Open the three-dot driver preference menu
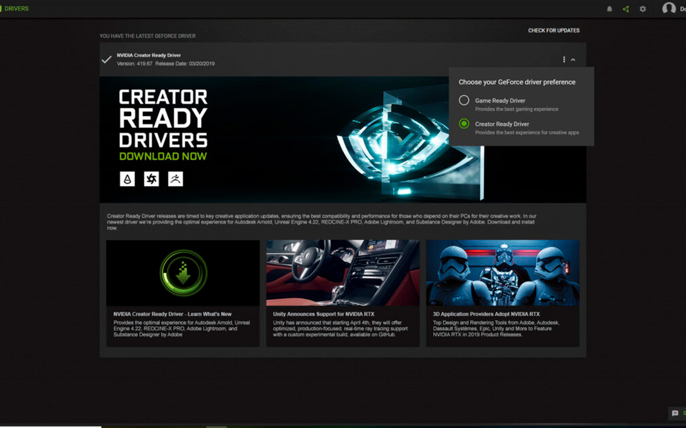The height and width of the screenshot is (428, 686). click(x=564, y=60)
